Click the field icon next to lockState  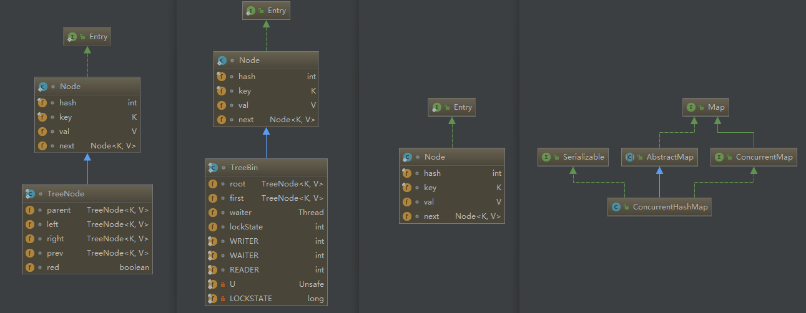[213, 227]
